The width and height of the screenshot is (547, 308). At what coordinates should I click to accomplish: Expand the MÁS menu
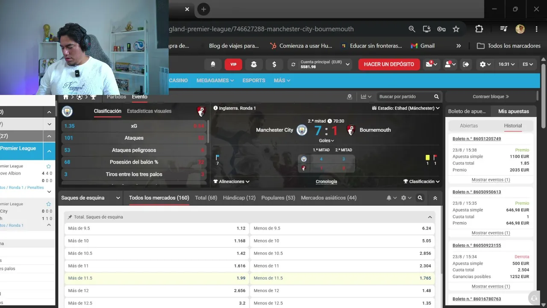click(x=282, y=80)
